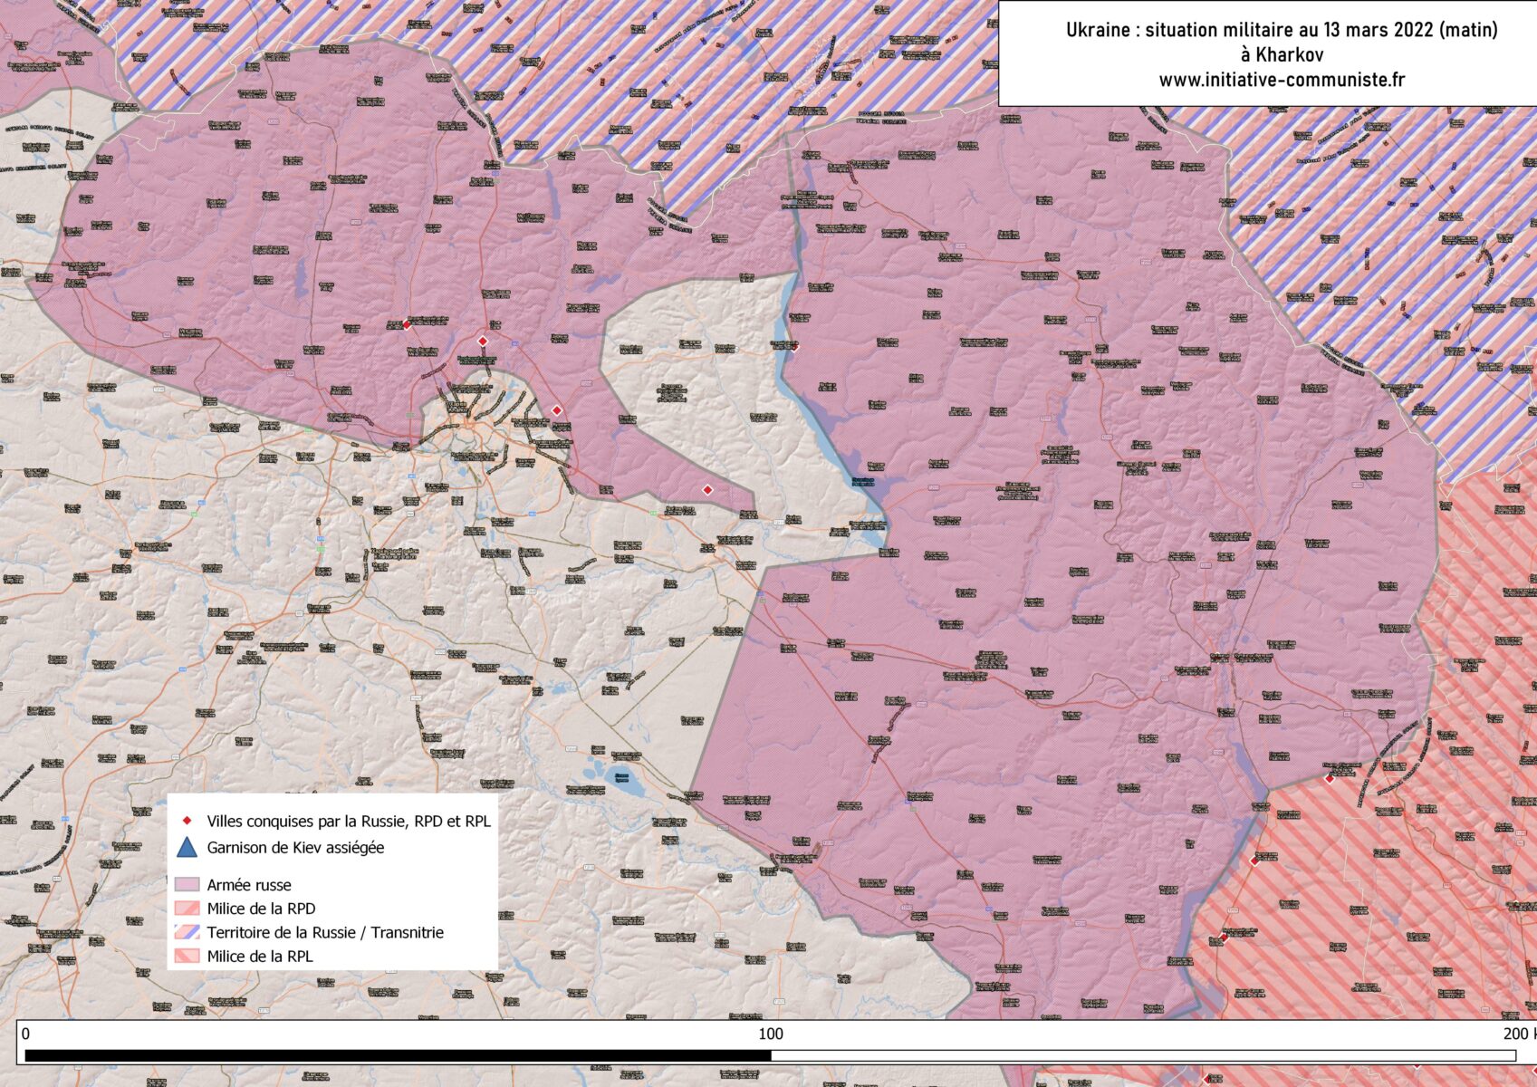
Task: Select the Armée russe pink legend swatch
Action: tap(187, 885)
